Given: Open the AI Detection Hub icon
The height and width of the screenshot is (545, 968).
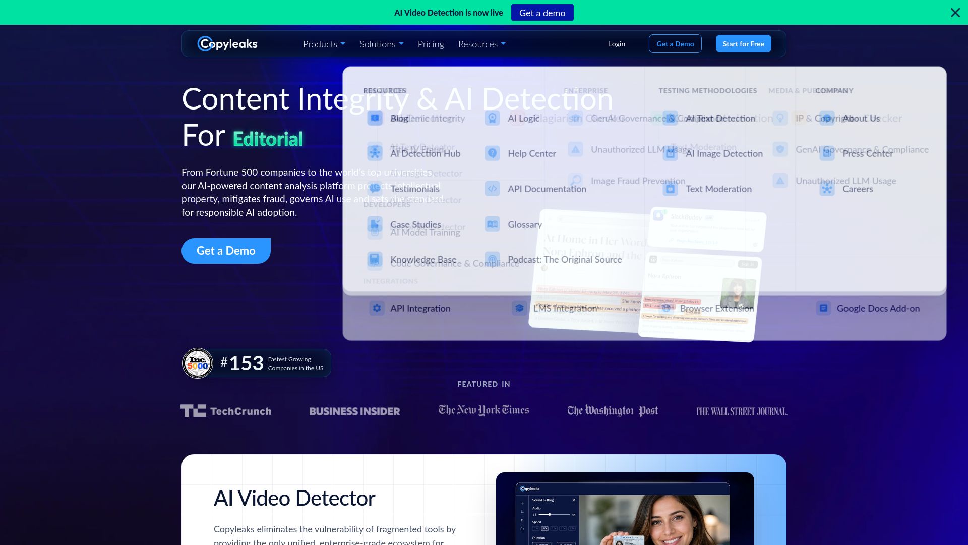Looking at the screenshot, I should coord(375,153).
